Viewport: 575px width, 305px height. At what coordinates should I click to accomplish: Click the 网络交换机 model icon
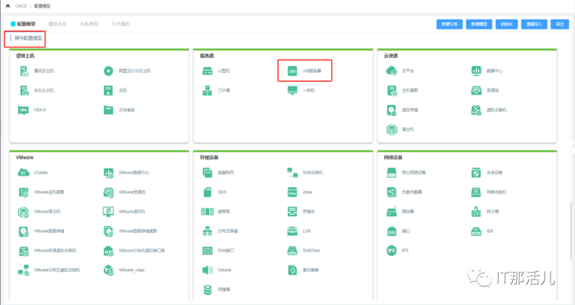point(476,192)
